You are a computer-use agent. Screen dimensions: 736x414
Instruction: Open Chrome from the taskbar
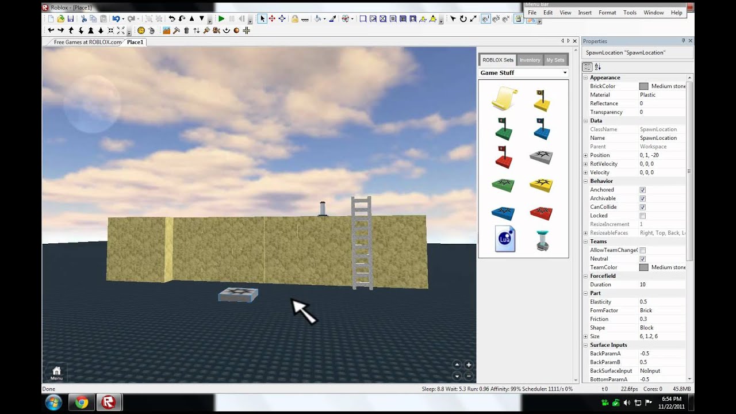(81, 402)
